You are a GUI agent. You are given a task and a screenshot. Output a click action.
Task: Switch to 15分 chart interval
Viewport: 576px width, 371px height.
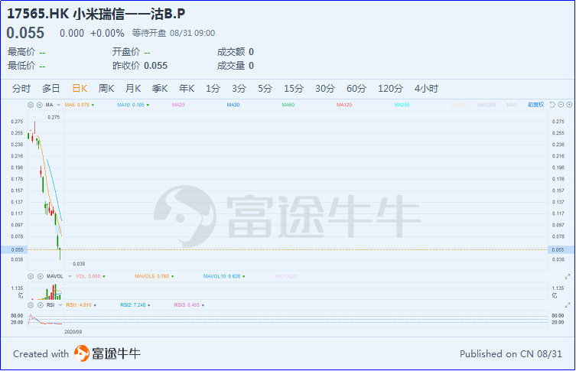(x=294, y=89)
